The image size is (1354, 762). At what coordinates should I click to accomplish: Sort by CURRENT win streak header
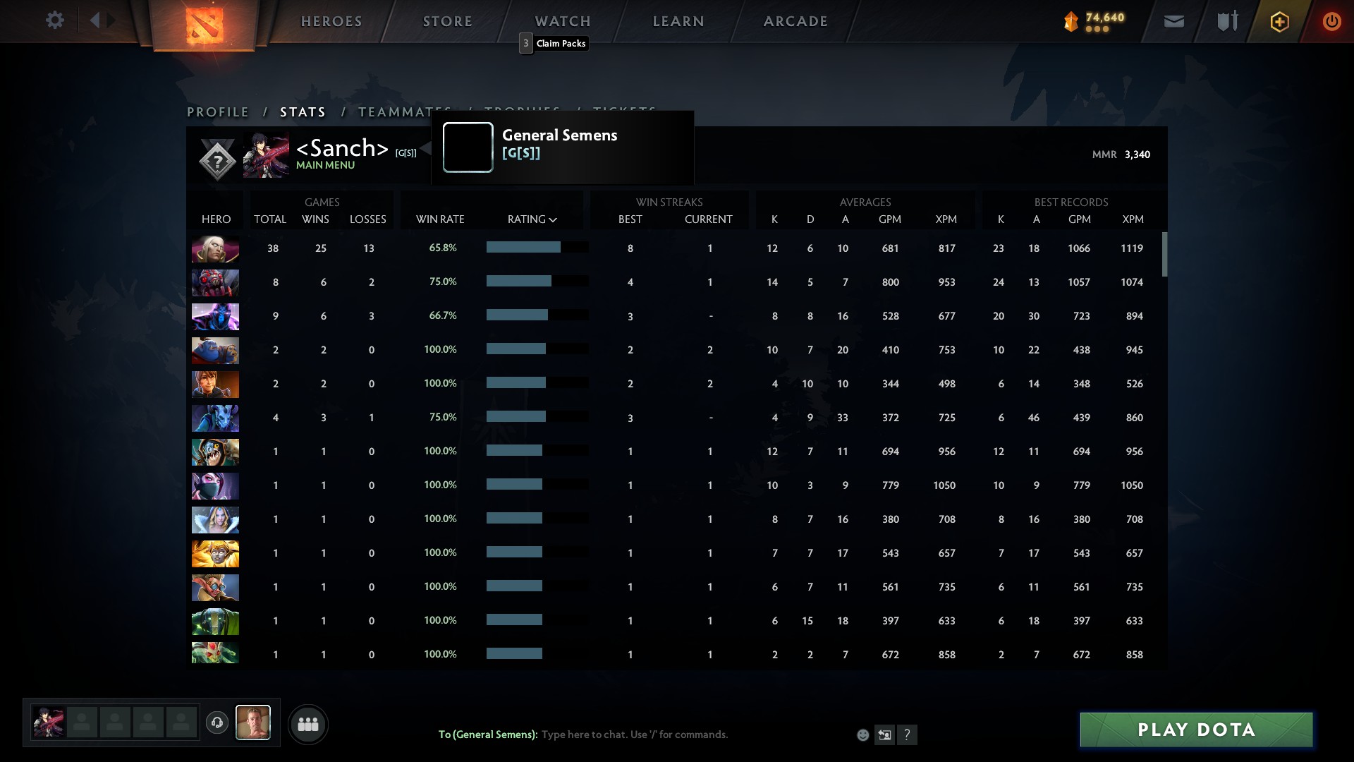[709, 219]
